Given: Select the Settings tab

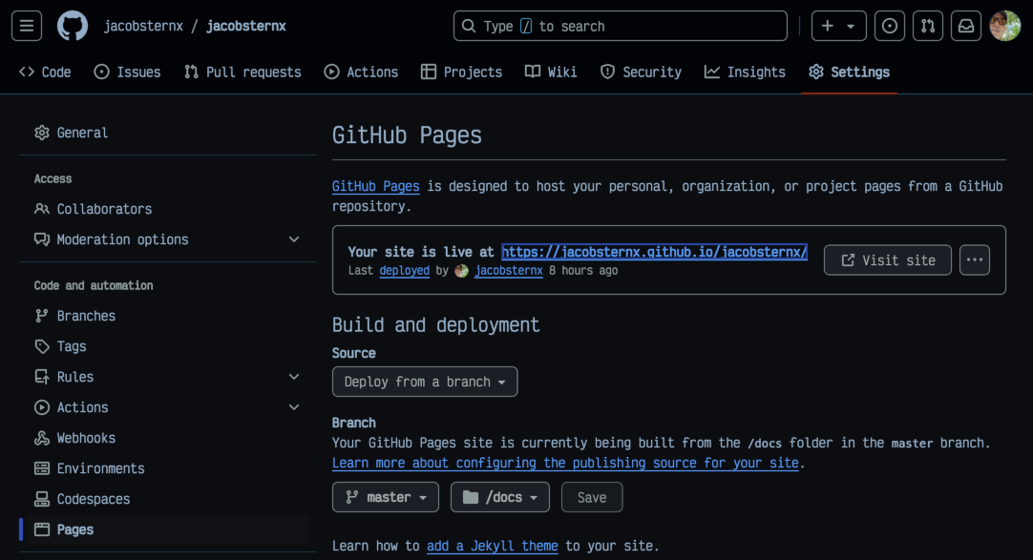Looking at the screenshot, I should tap(849, 73).
